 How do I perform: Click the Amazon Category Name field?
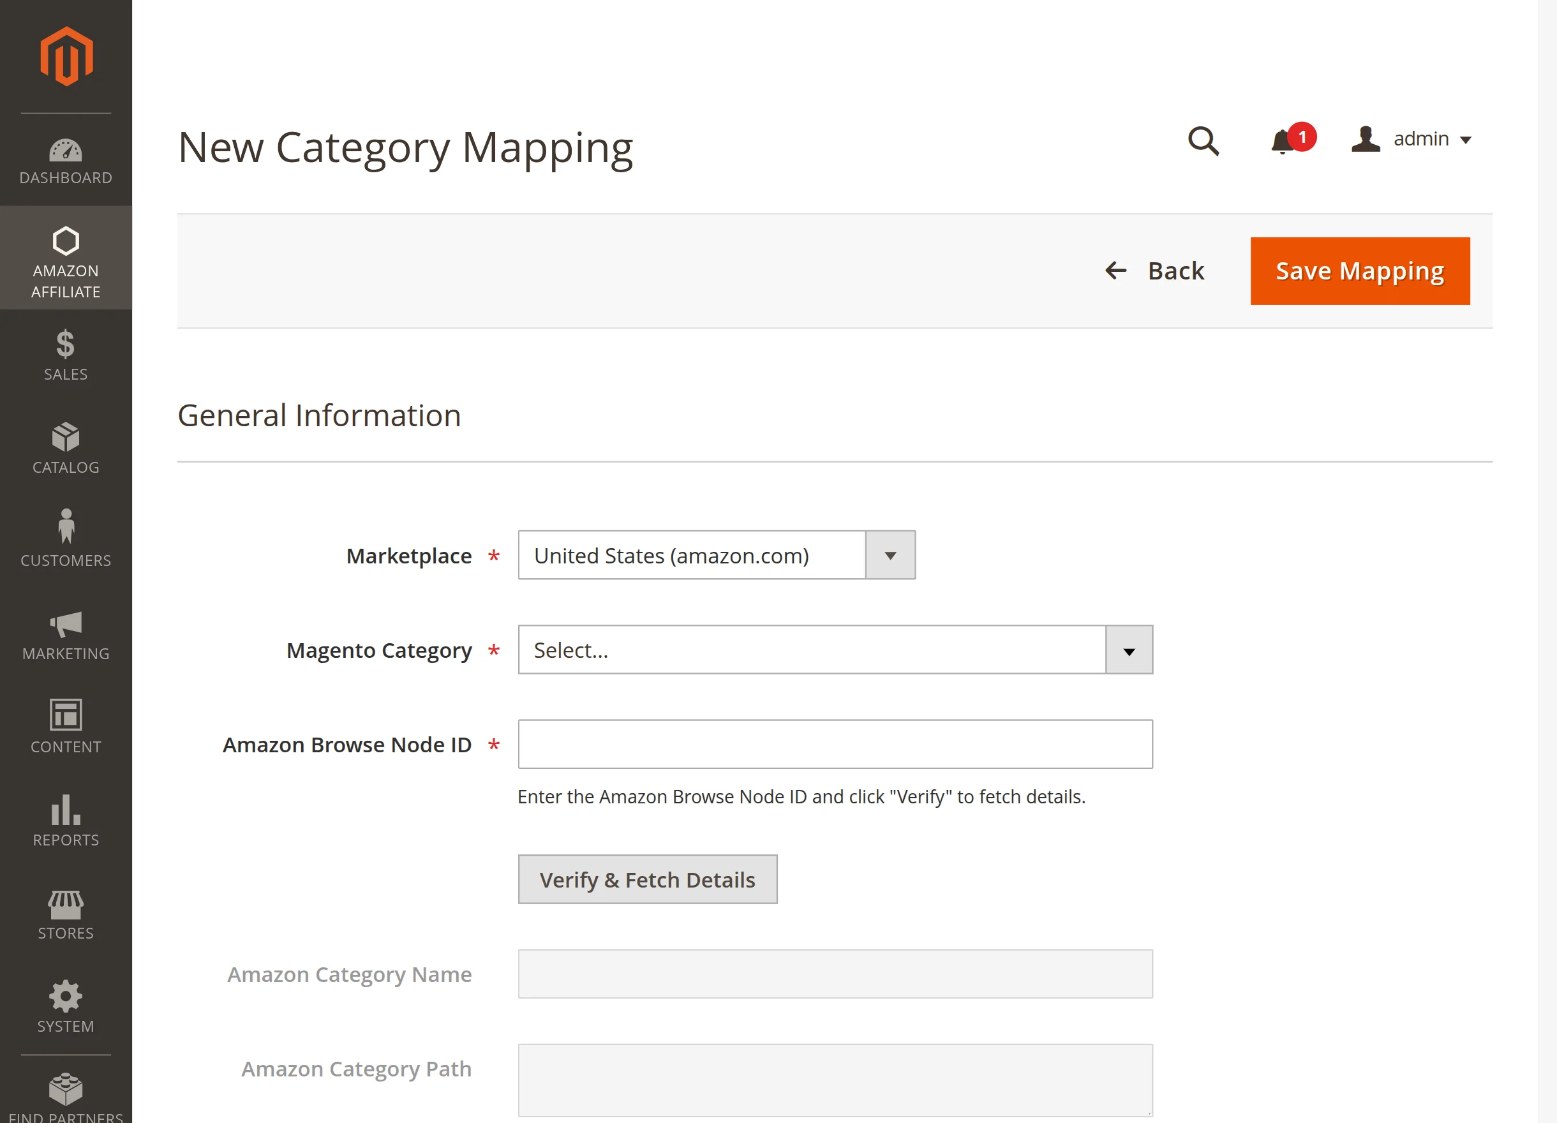click(835, 974)
